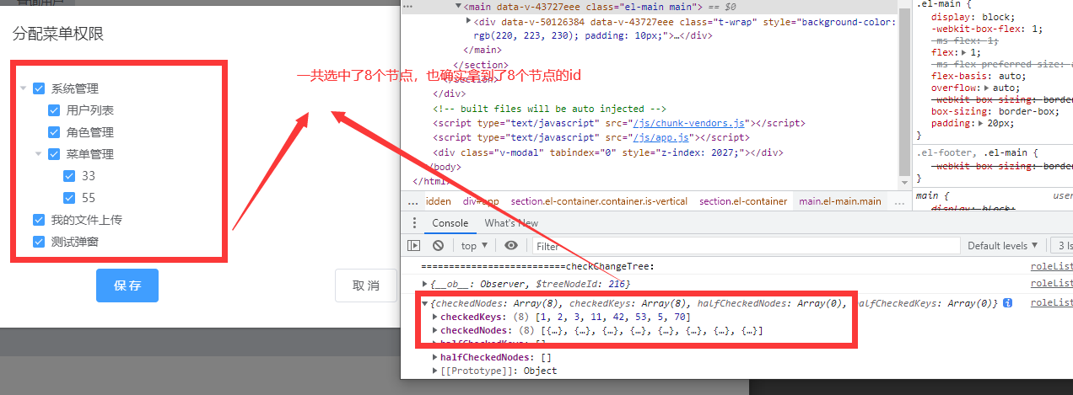Image resolution: width=1073 pixels, height=395 pixels.
Task: Click the checkedNodes row with eight objects
Action: (601, 330)
